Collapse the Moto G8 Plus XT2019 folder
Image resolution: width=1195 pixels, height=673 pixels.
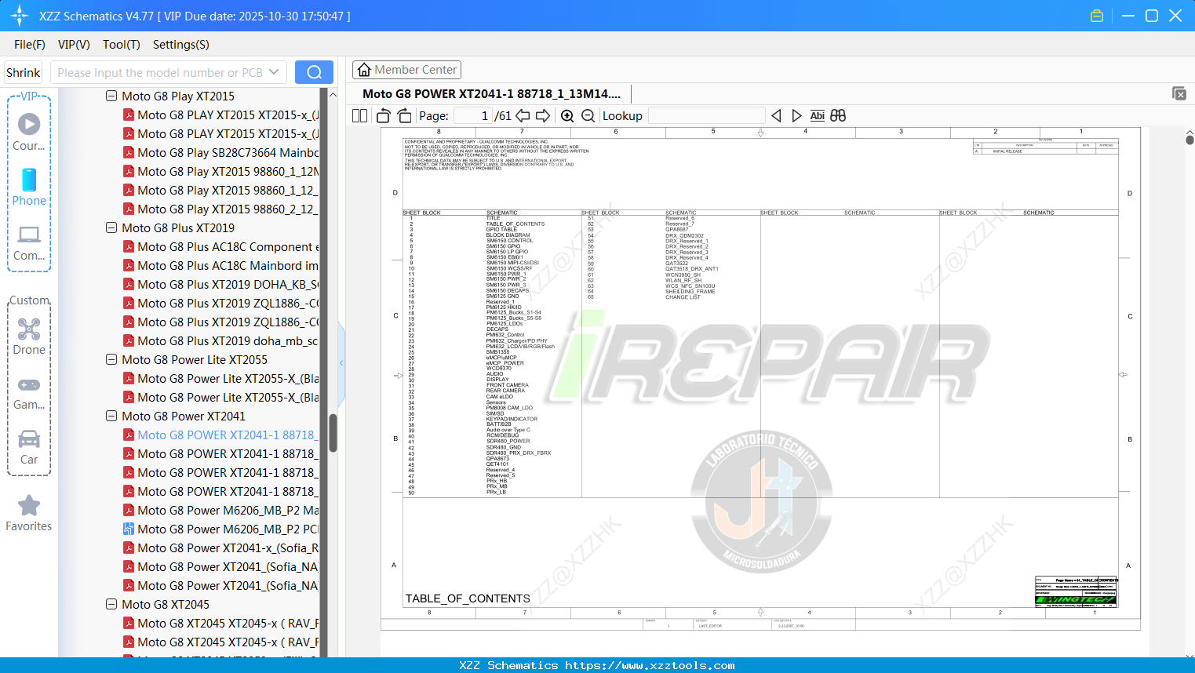click(111, 227)
